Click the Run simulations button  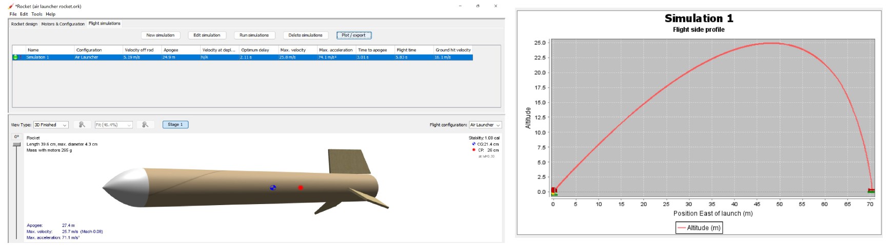pyautogui.click(x=254, y=35)
